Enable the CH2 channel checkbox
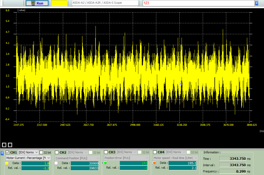The height and width of the screenshot is (175, 264). pos(57,152)
